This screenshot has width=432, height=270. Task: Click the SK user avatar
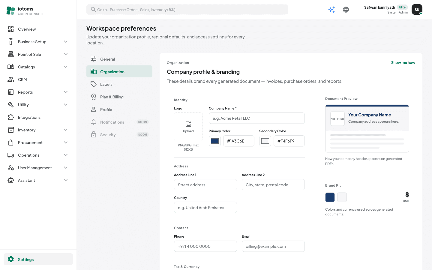[x=417, y=10]
